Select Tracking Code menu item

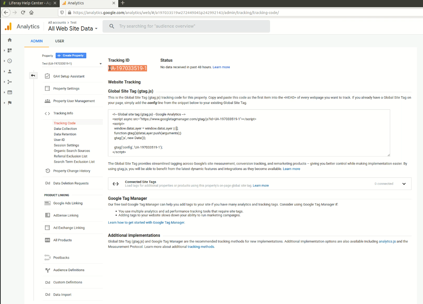pos(65,123)
